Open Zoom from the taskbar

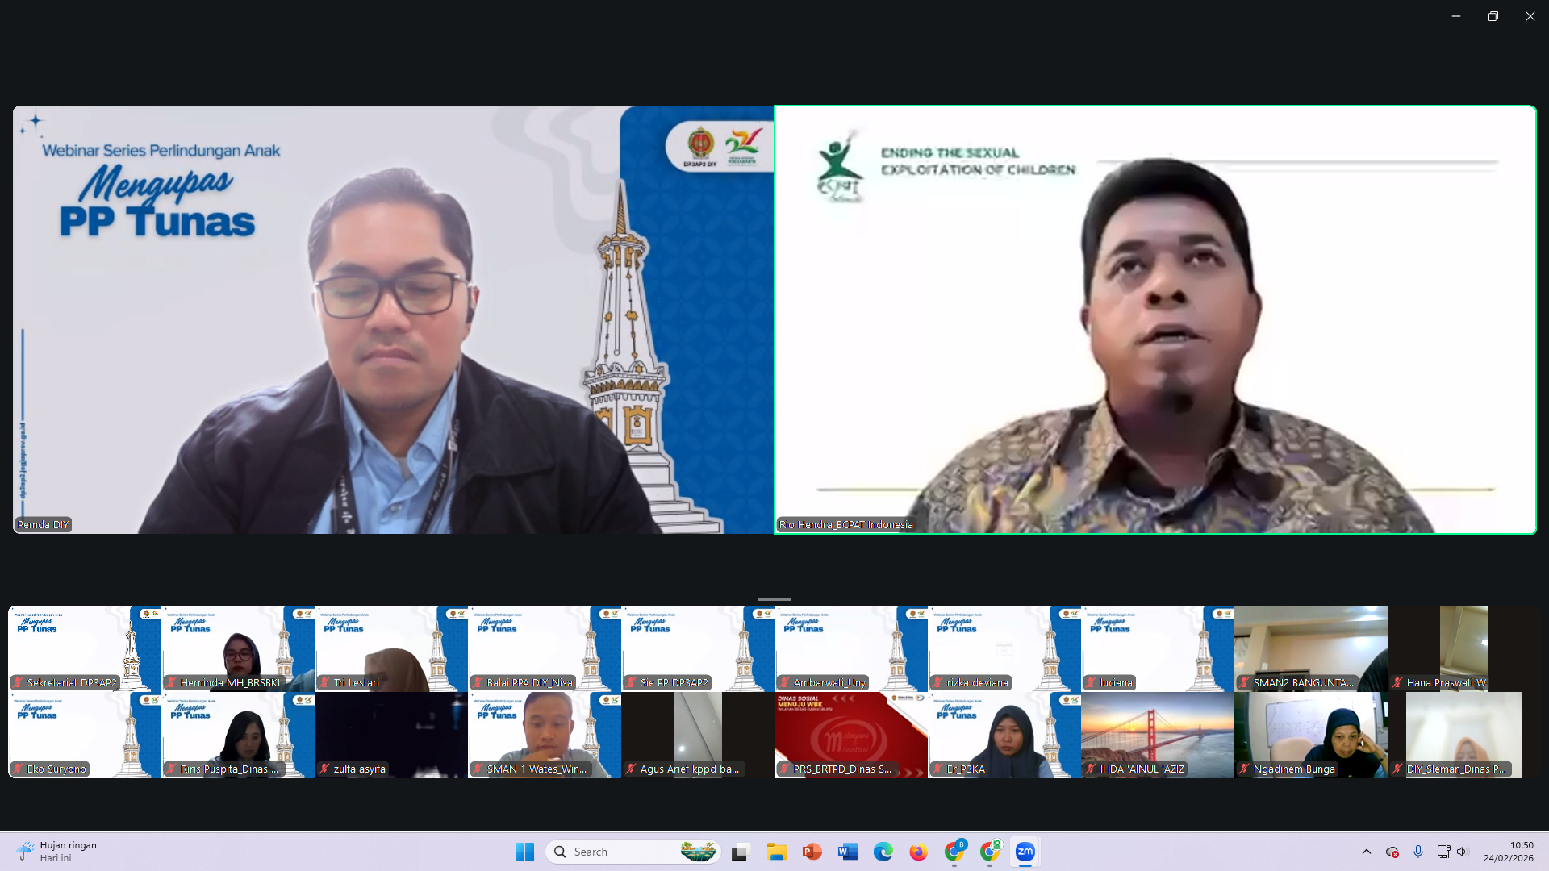pyautogui.click(x=1025, y=852)
